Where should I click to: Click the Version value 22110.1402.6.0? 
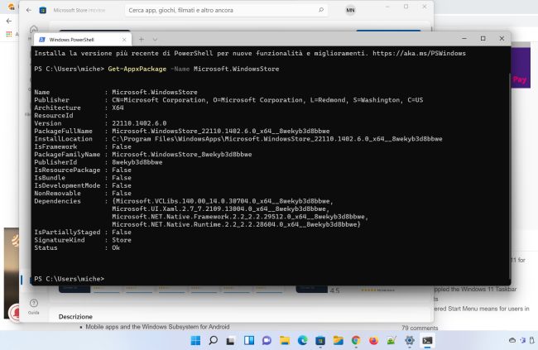(x=139, y=123)
